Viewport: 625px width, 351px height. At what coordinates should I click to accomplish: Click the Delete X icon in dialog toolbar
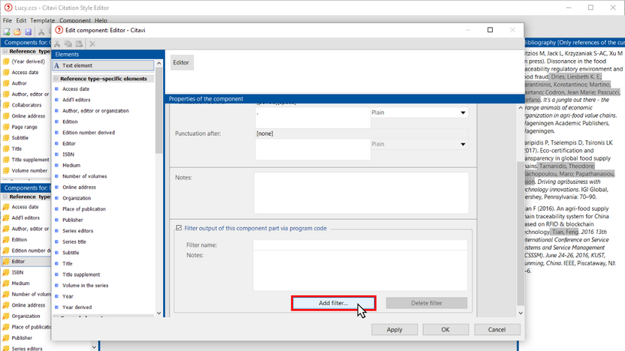pyautogui.click(x=92, y=43)
